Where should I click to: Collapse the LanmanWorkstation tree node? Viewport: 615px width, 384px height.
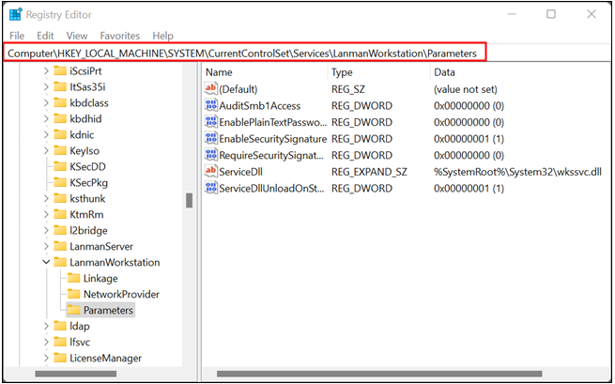pyautogui.click(x=45, y=262)
